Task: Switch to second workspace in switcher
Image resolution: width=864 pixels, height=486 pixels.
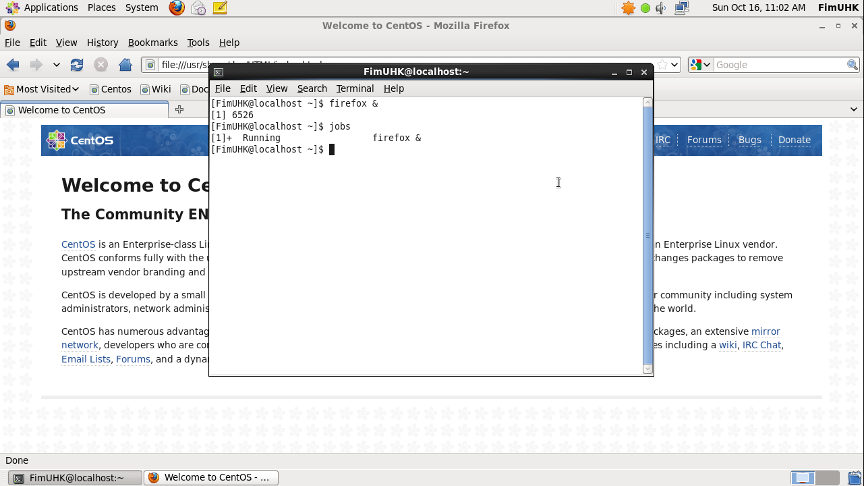Action: click(828, 478)
